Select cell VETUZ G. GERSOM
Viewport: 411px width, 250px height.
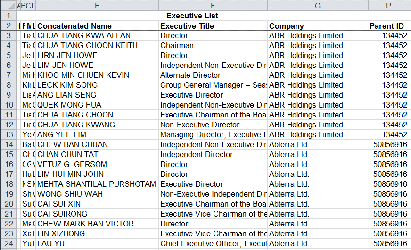tap(97, 164)
